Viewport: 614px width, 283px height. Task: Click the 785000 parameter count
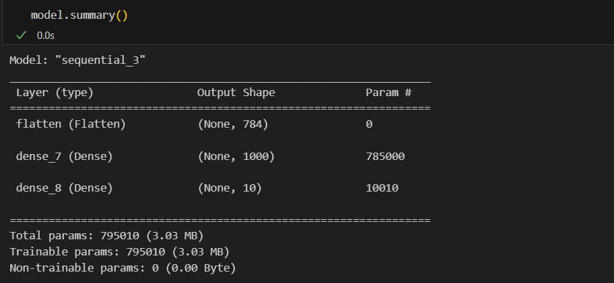pos(385,157)
